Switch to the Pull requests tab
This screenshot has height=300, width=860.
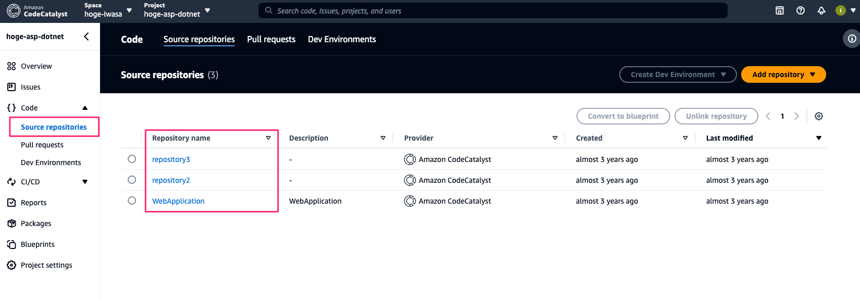(271, 39)
